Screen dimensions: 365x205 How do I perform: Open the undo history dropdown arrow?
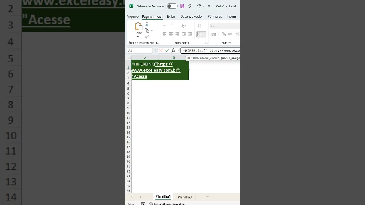tap(194, 6)
